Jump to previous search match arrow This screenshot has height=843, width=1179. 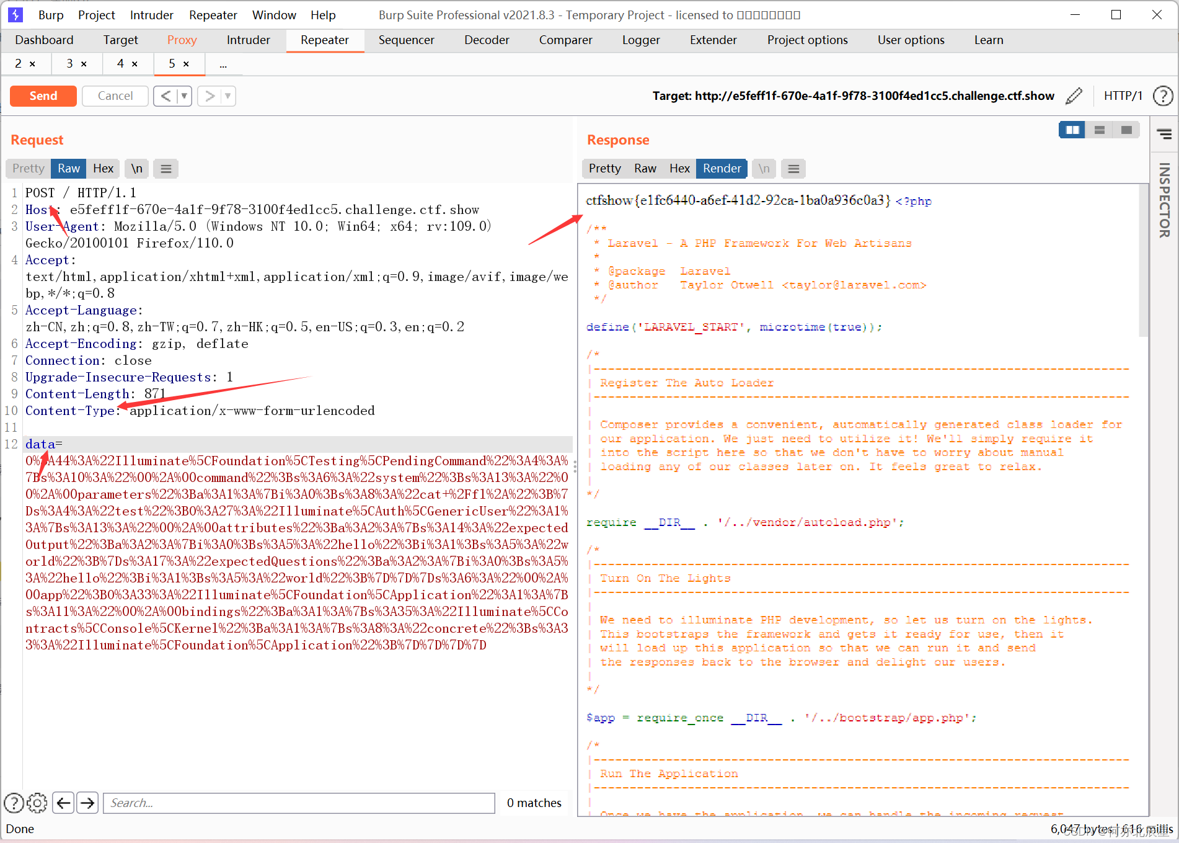pyautogui.click(x=63, y=803)
